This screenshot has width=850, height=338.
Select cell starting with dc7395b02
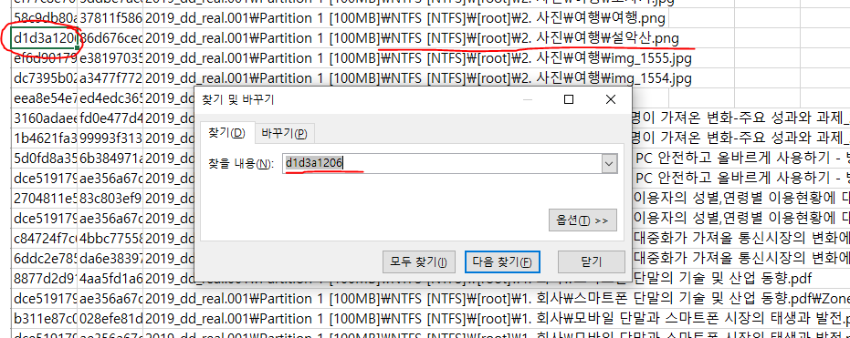45,79
